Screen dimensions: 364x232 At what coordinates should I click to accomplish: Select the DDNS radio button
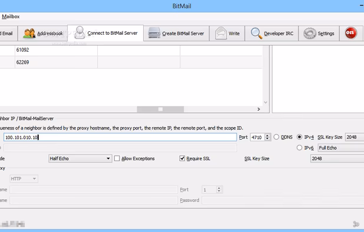coord(276,137)
